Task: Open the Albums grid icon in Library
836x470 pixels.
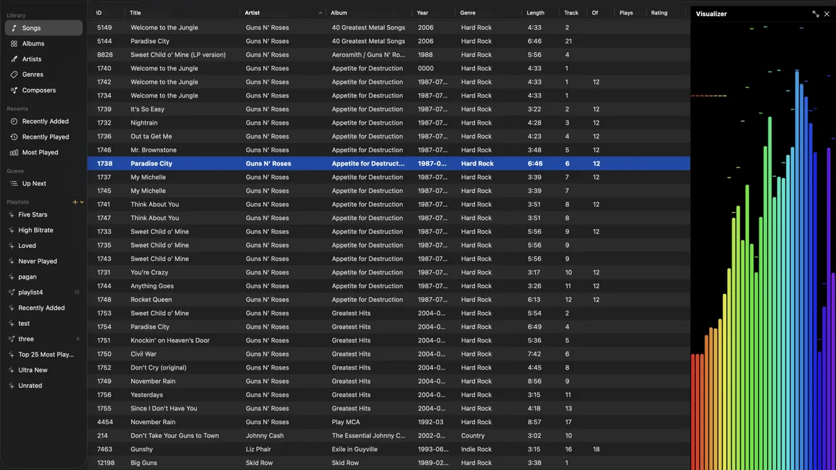Action: (14, 43)
